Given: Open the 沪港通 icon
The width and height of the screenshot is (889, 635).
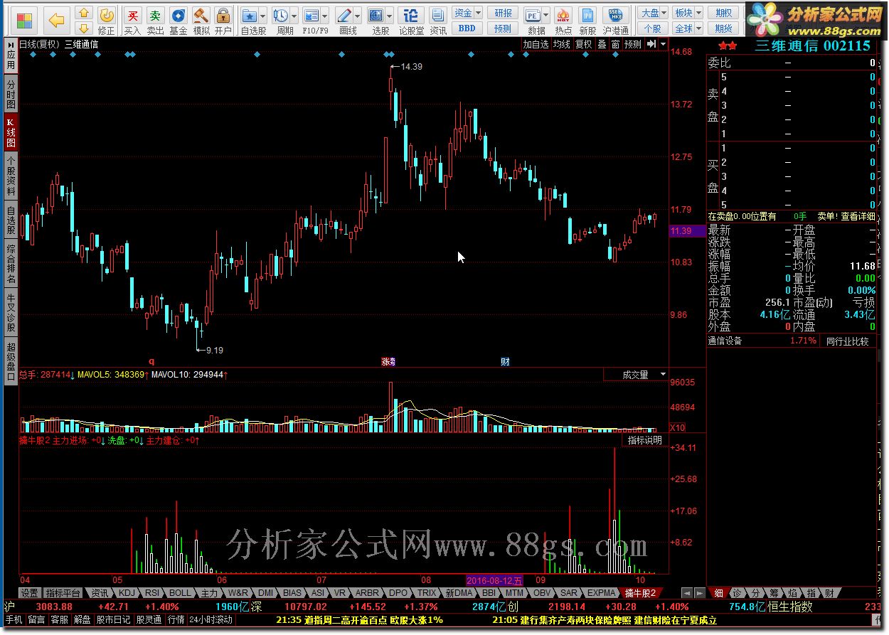Looking at the screenshot, I should click(x=615, y=21).
